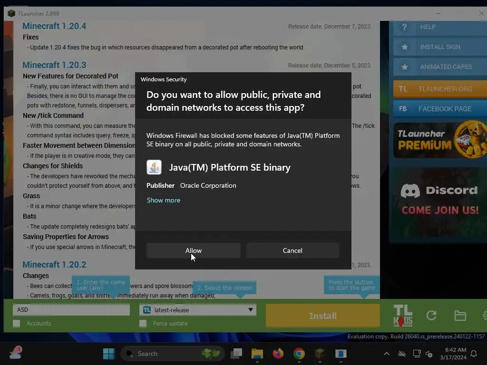The height and width of the screenshot is (365, 487).
Task: Click the question mark HELP icon
Action: [x=404, y=27]
